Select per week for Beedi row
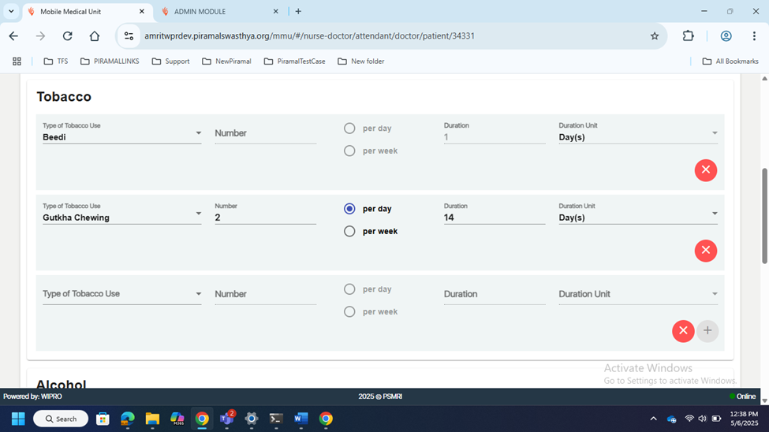Screen dimensions: 769x432 pyautogui.click(x=349, y=151)
